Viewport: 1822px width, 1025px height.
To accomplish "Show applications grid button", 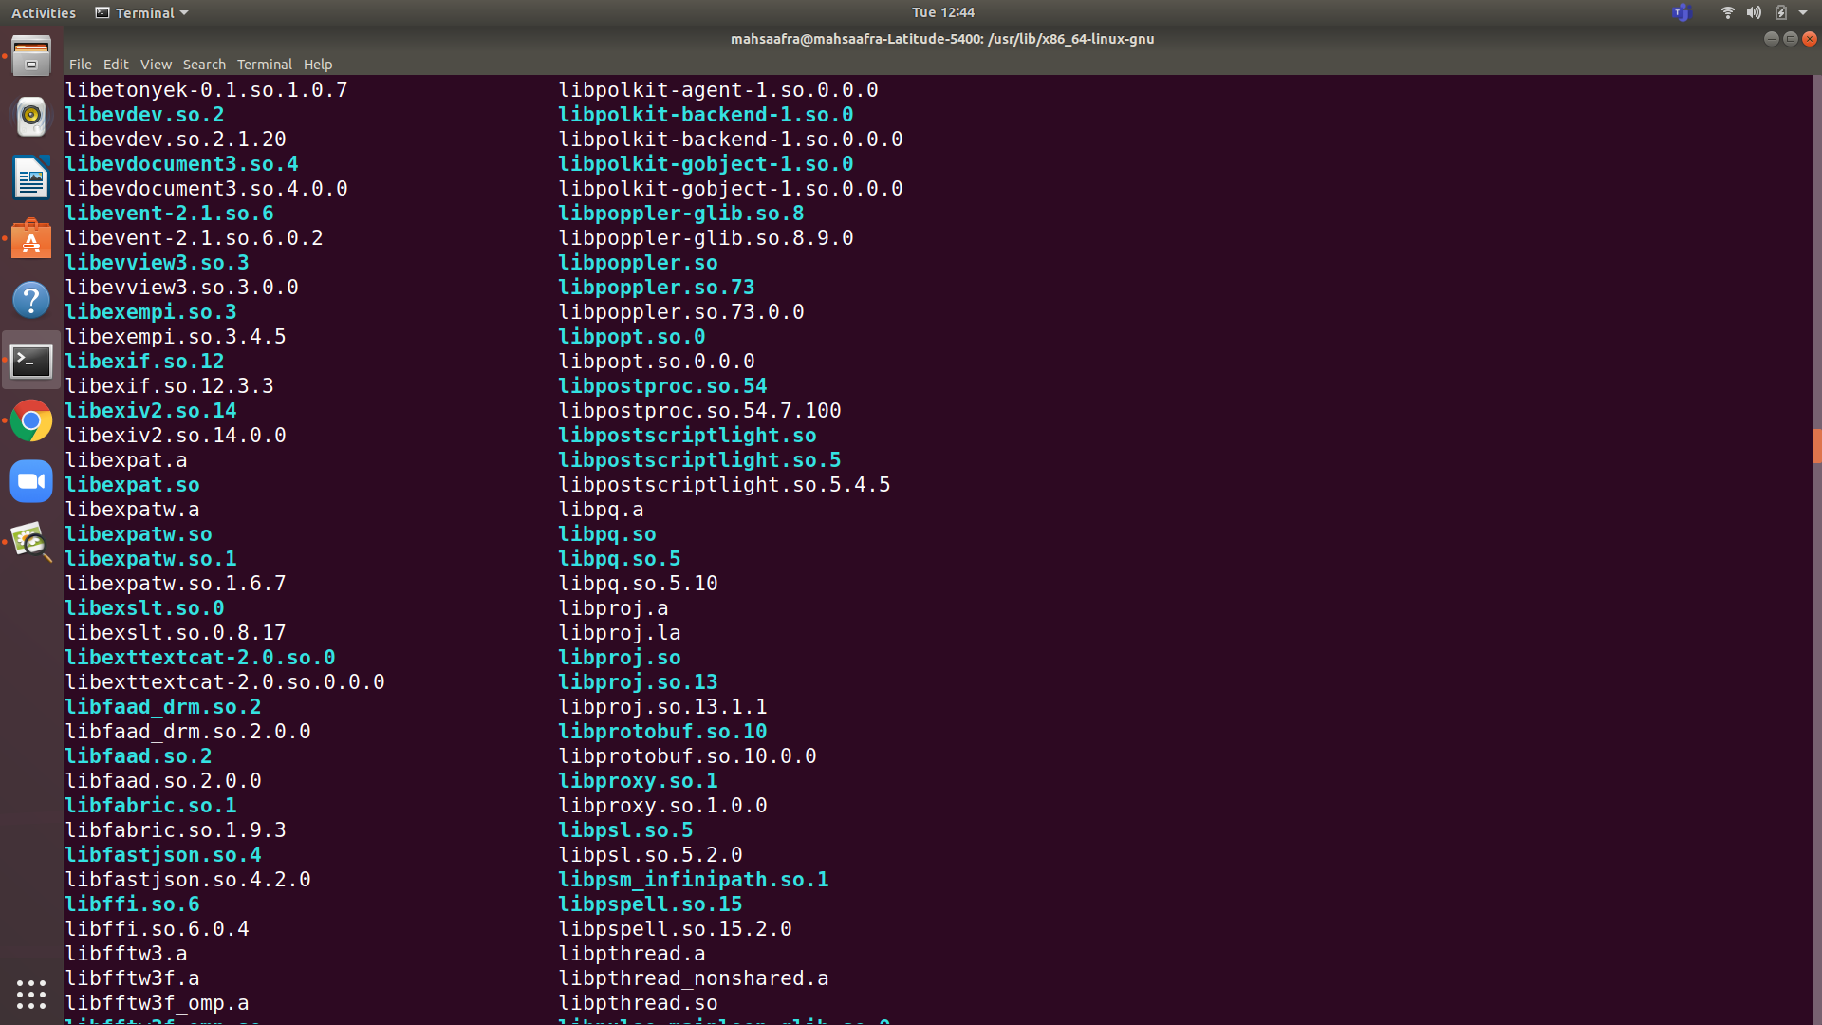I will tap(31, 994).
